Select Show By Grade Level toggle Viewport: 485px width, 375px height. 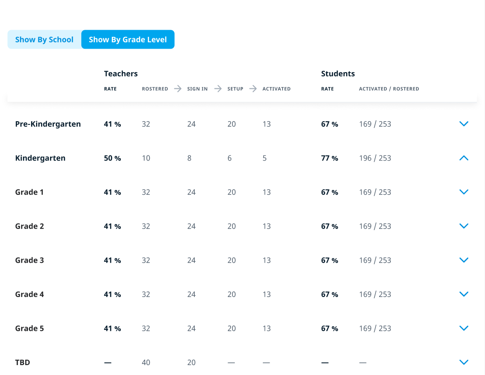[x=128, y=40]
